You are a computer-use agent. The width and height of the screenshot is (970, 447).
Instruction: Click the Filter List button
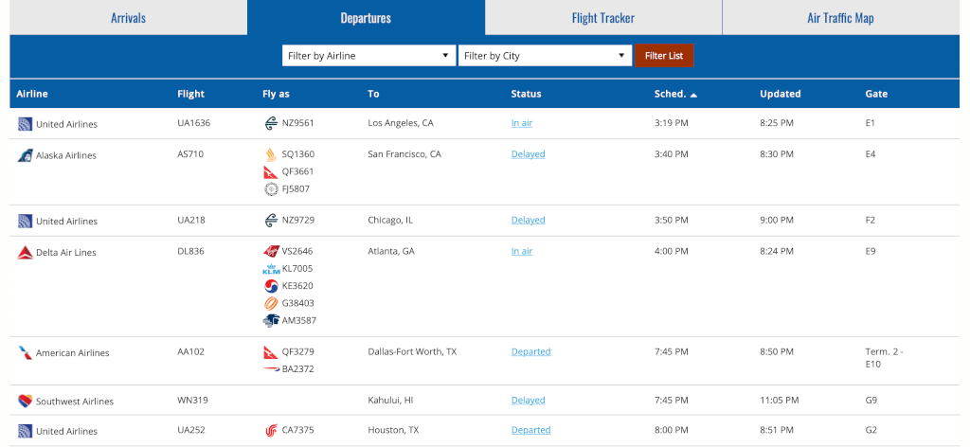pos(664,56)
